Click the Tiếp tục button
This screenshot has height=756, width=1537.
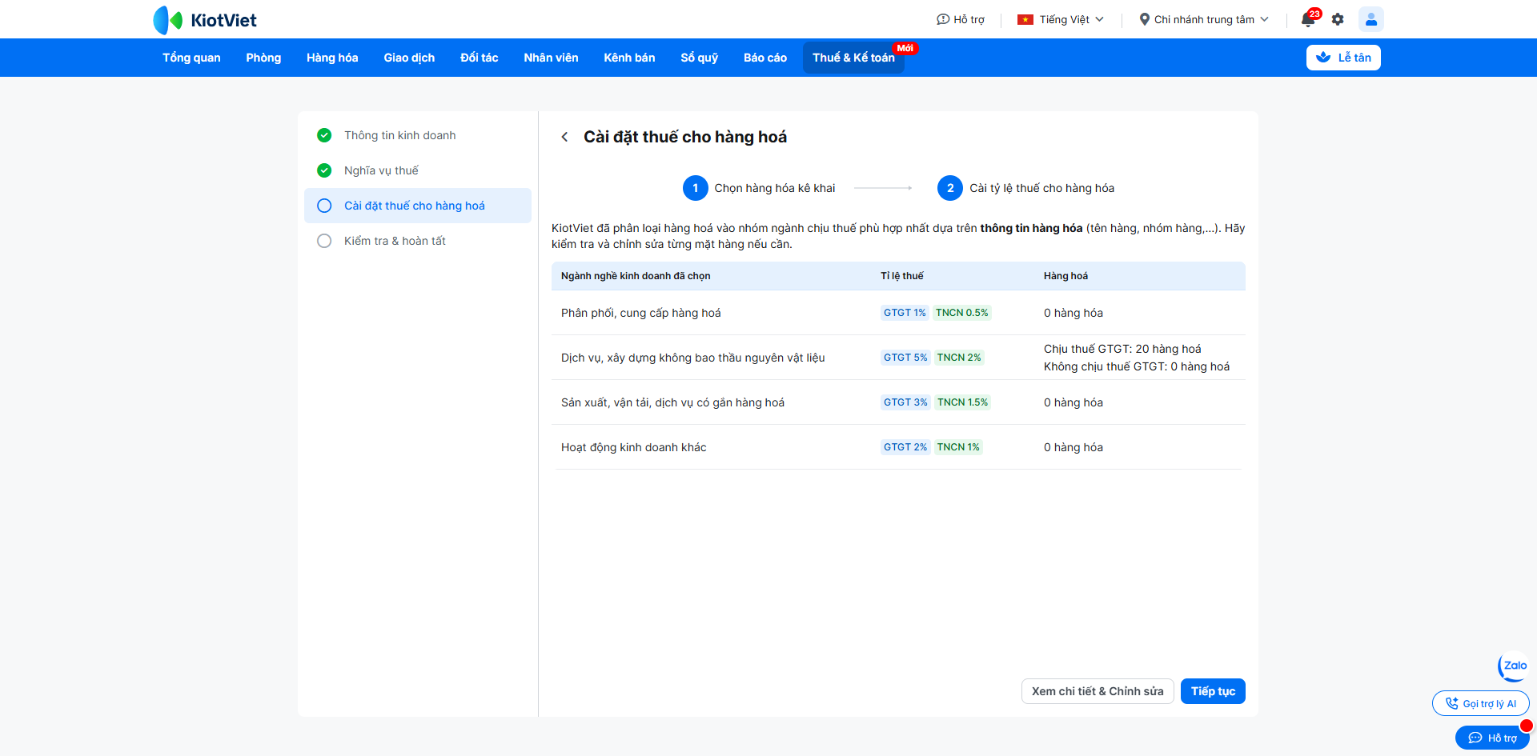click(1213, 691)
